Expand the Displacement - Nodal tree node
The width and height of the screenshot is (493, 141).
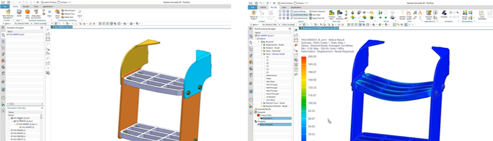pyautogui.click(x=262, y=45)
